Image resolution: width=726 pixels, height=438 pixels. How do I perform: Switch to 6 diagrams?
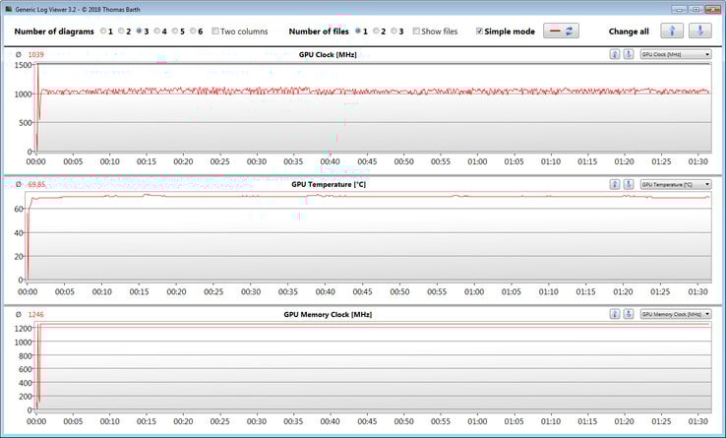point(193,31)
